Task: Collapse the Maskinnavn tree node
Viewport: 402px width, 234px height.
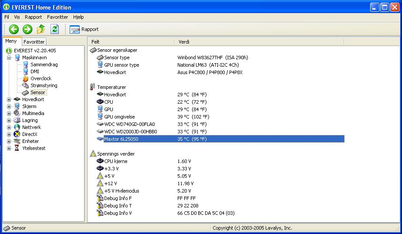Action: [x=9, y=58]
